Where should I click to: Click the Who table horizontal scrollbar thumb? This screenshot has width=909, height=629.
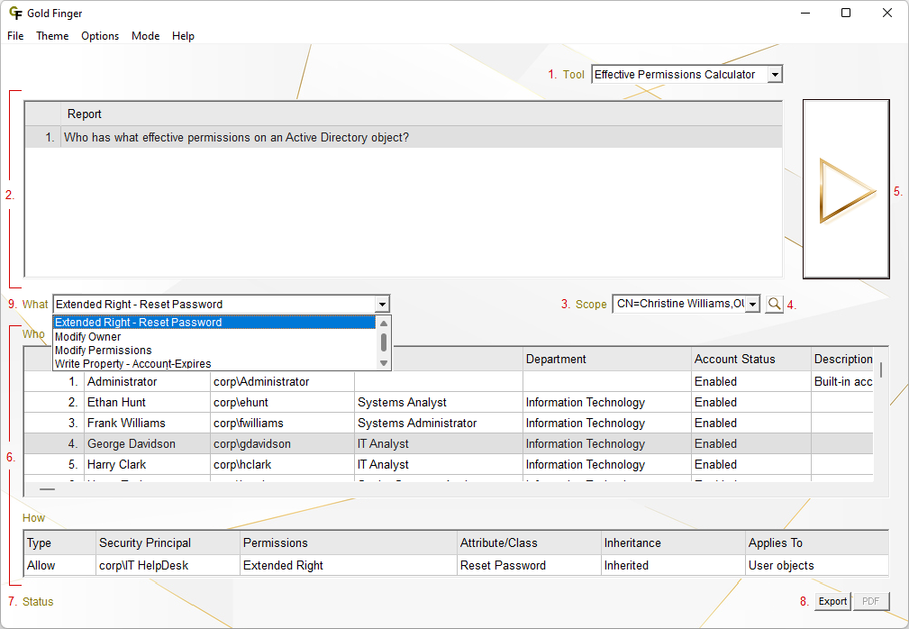[47, 489]
